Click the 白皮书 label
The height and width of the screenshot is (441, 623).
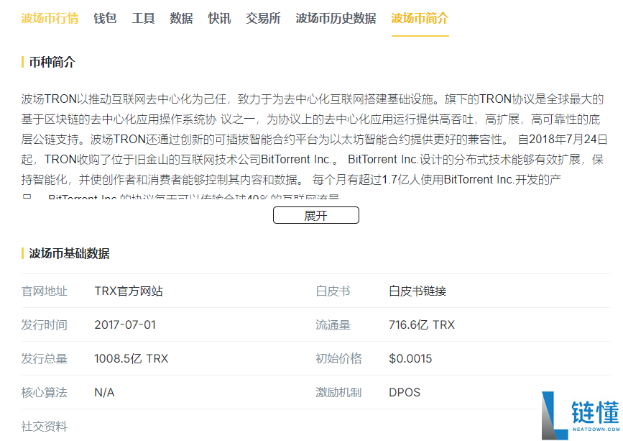click(x=333, y=291)
